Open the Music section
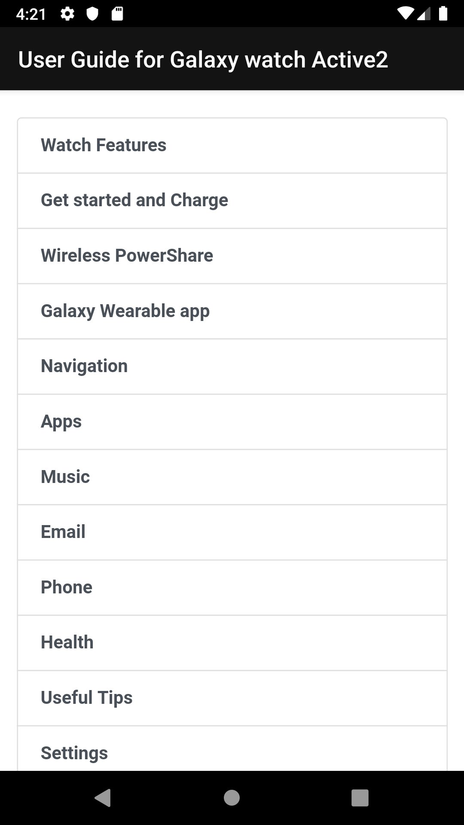The height and width of the screenshot is (825, 464). 232,477
